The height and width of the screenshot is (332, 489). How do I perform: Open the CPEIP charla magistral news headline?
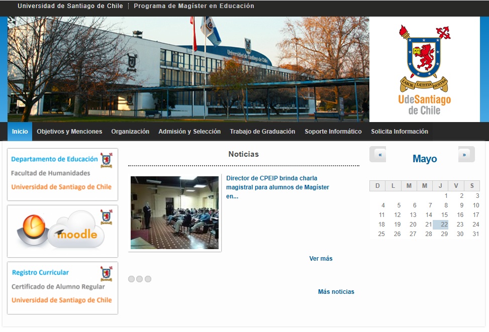point(277,187)
